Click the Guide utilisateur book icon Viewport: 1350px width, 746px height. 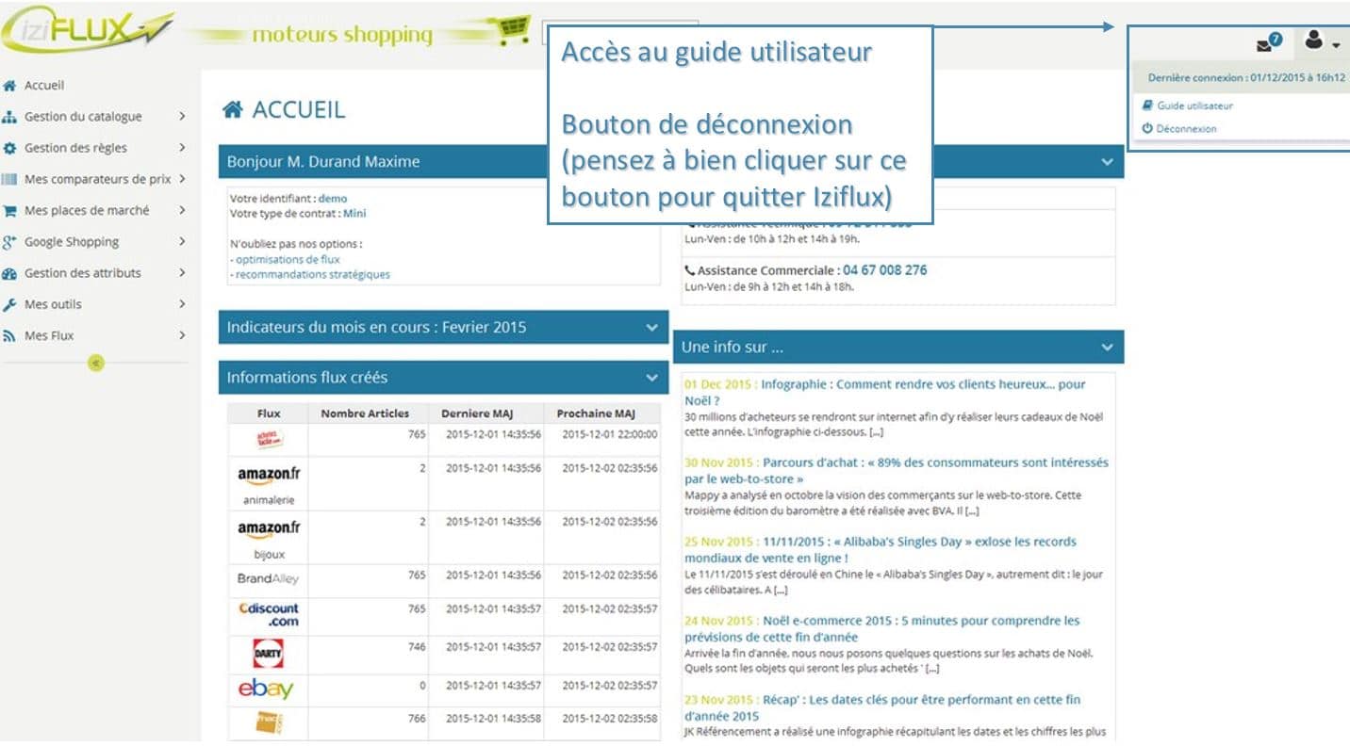tap(1147, 105)
